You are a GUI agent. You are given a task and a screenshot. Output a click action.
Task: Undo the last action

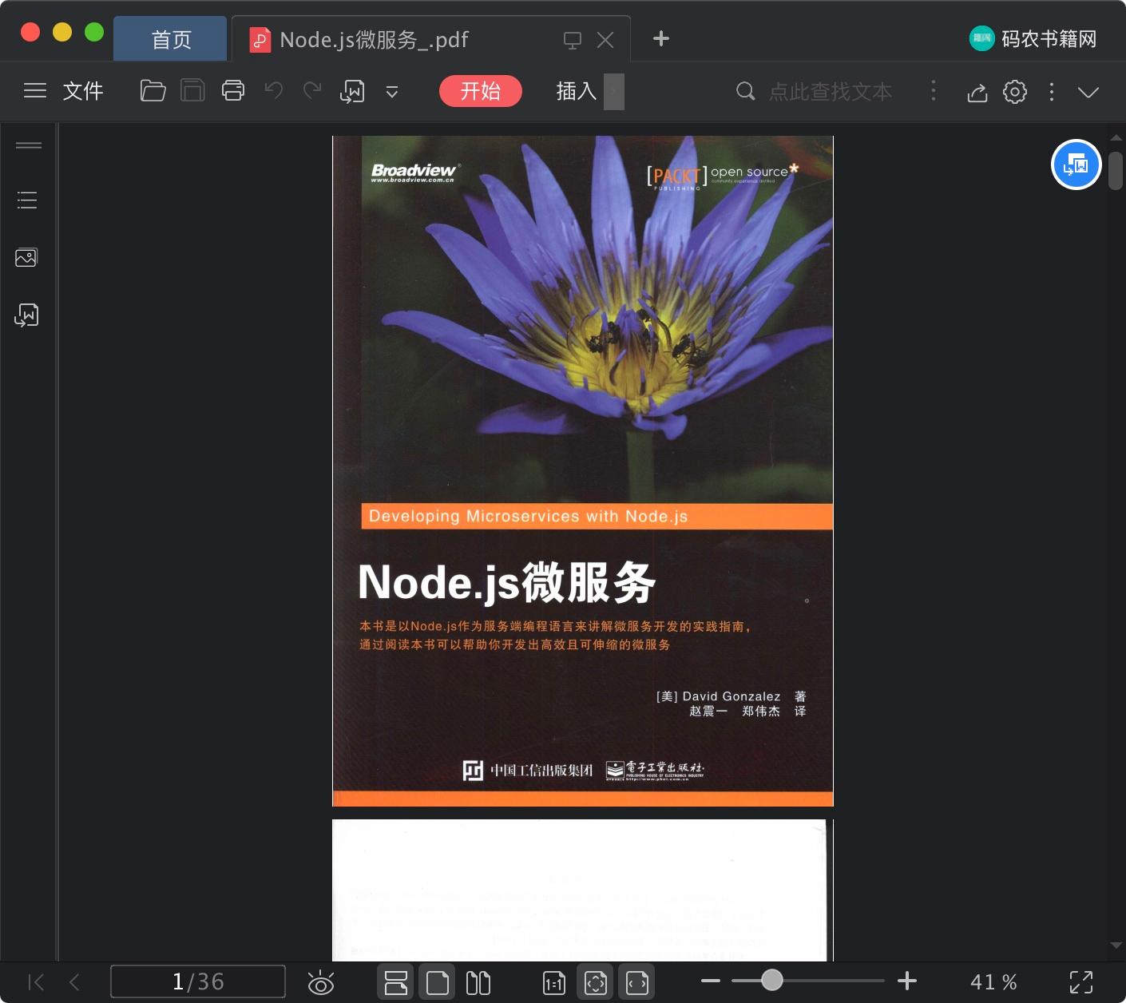click(274, 91)
